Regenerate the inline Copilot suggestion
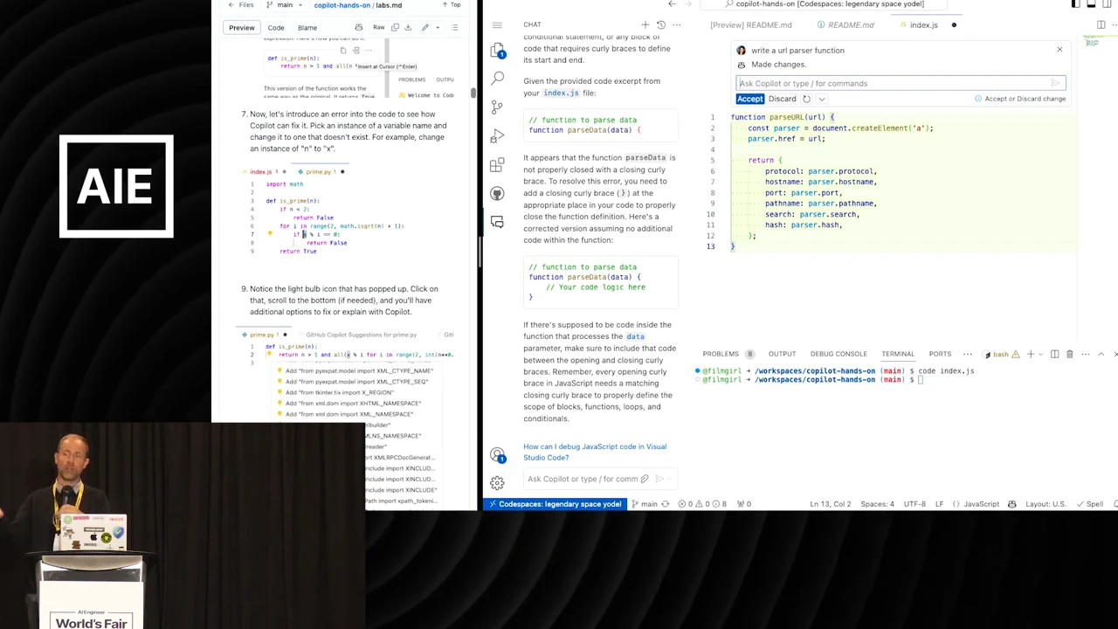 pos(806,99)
